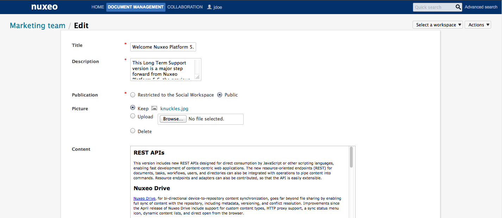Follow the Nuxeo Drive hyperlink in content
The width and height of the screenshot is (502, 218).
[144, 198]
